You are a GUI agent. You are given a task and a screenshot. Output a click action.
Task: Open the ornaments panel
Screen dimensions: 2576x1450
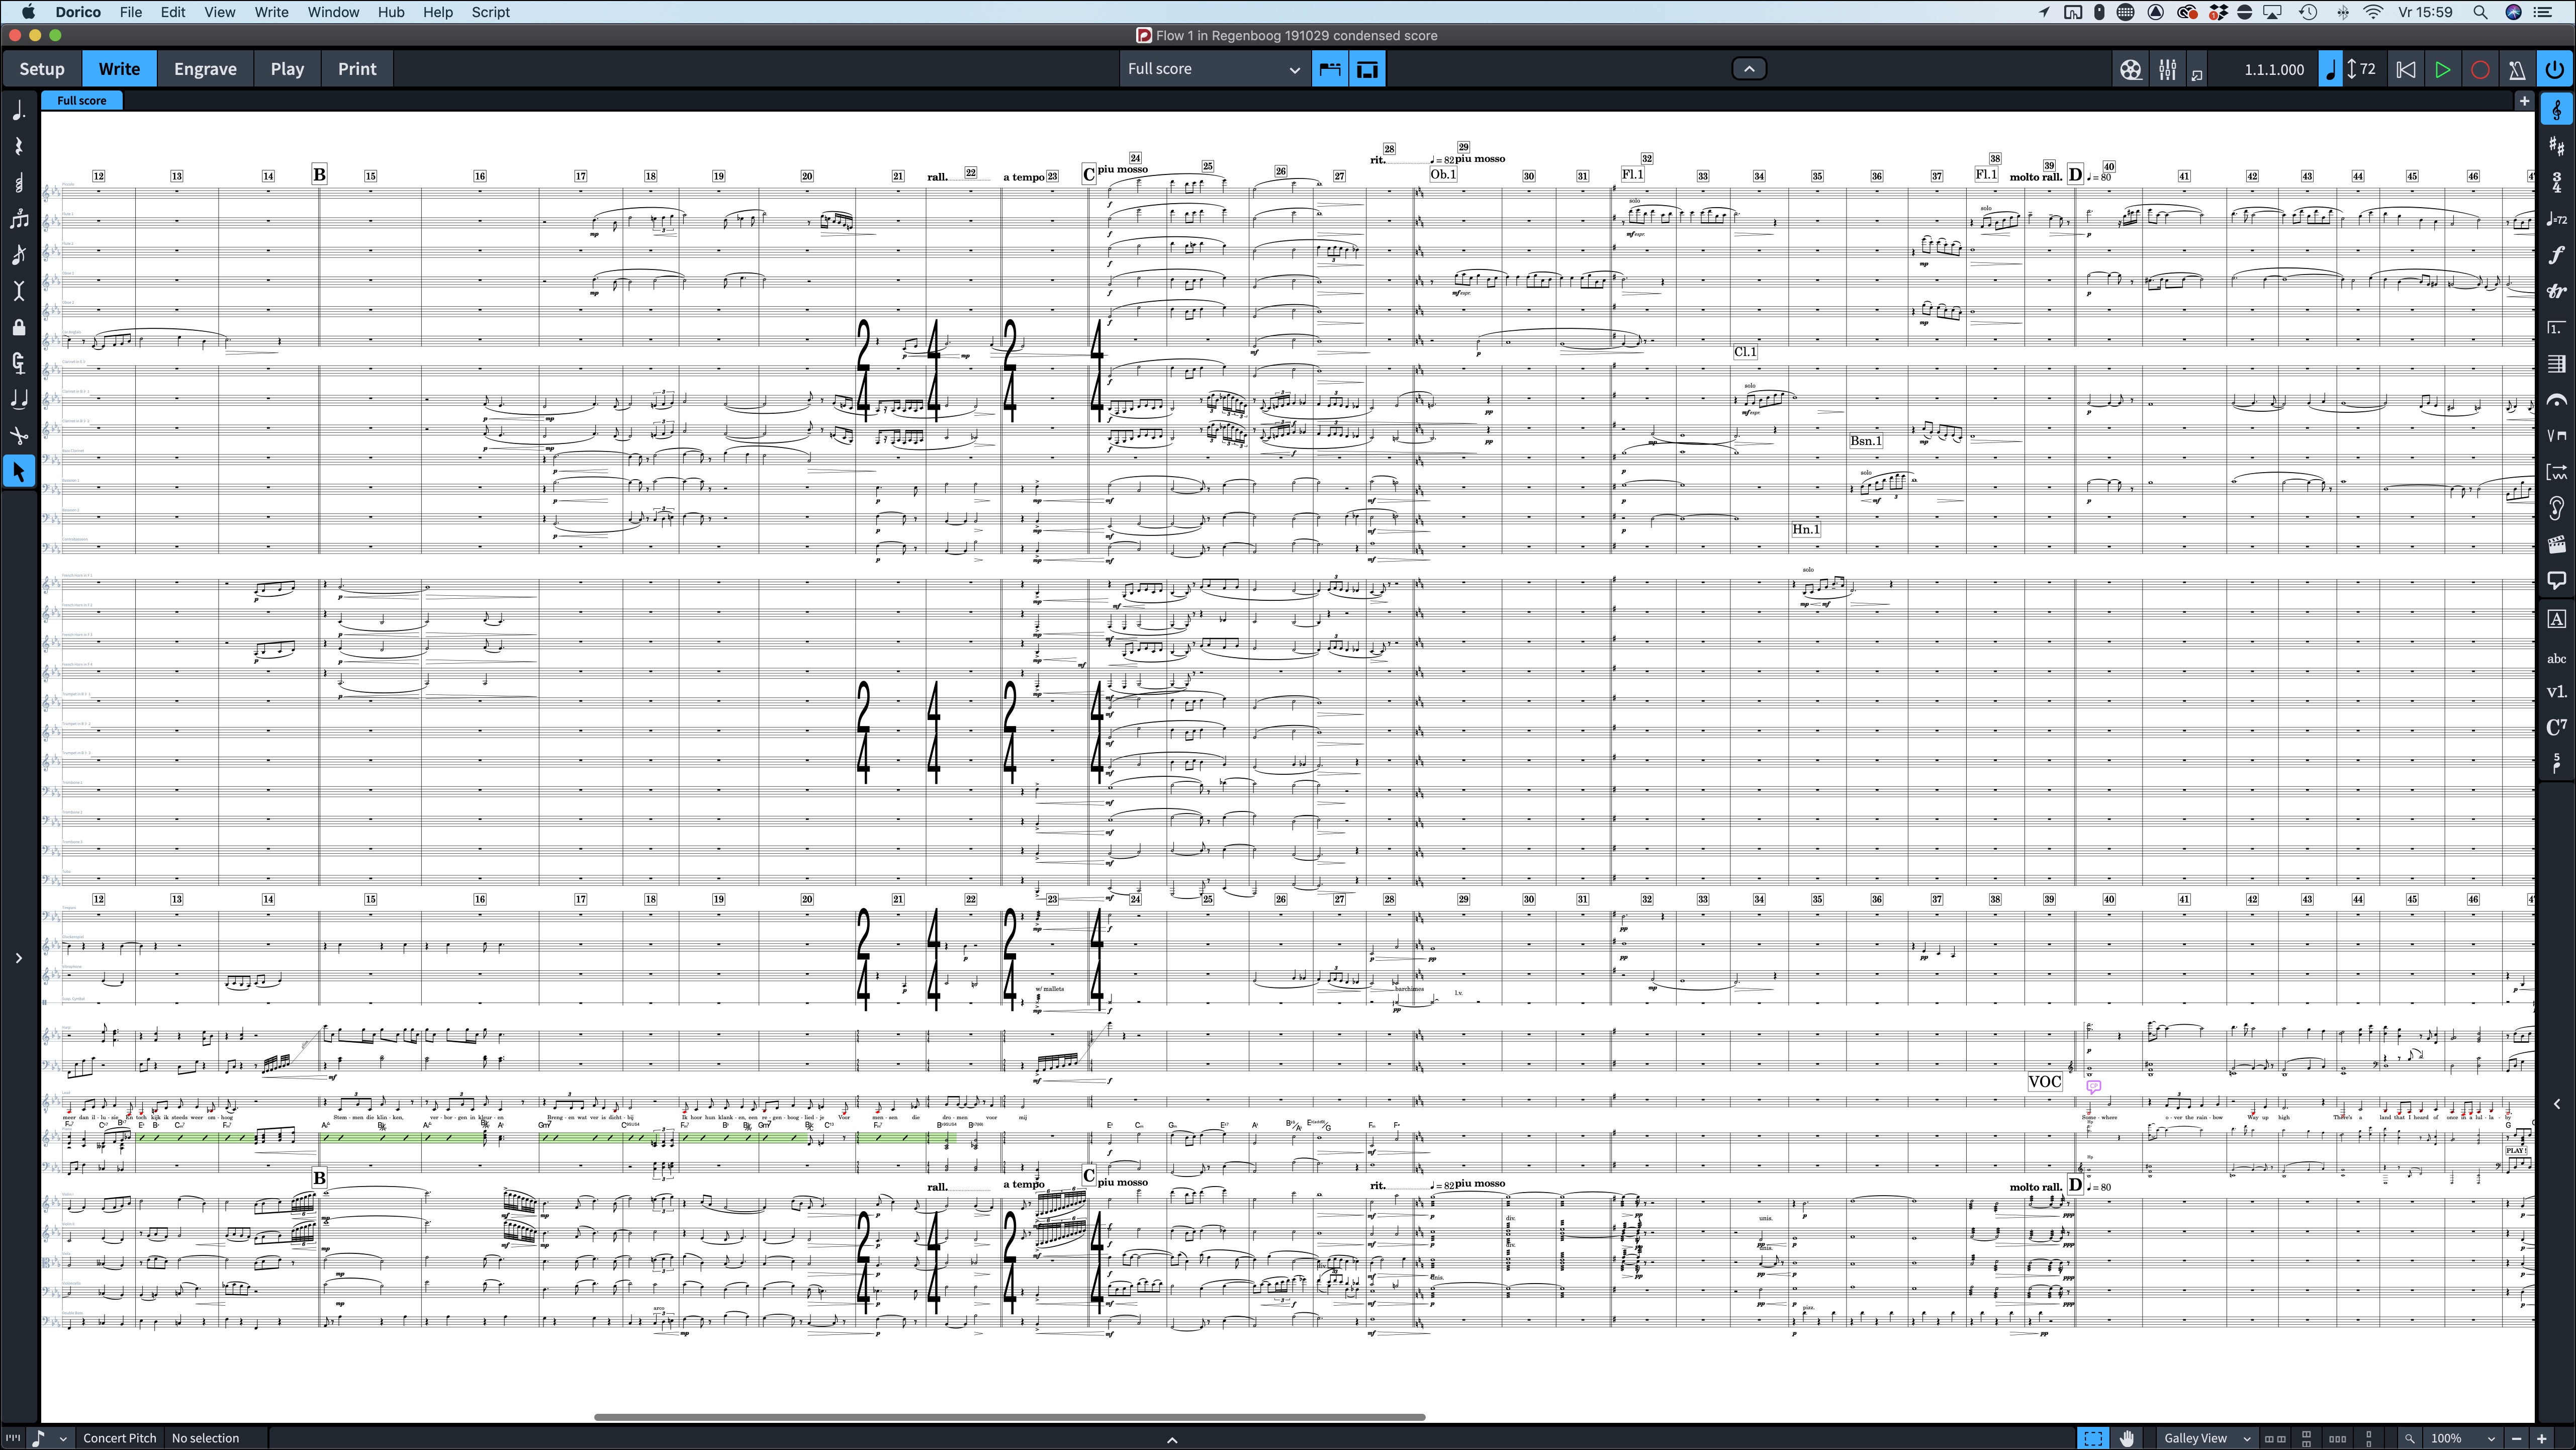coord(2556,291)
